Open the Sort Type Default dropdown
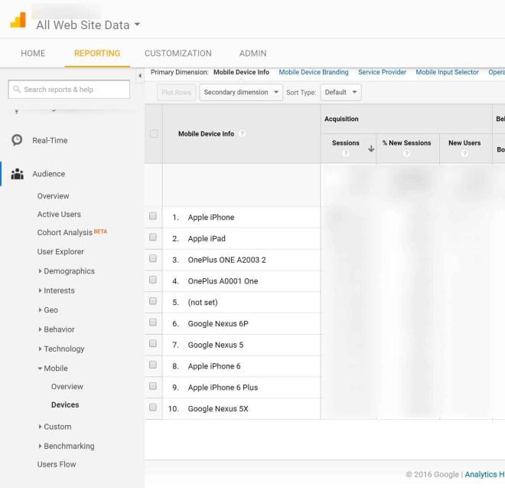505x488 pixels. click(340, 92)
